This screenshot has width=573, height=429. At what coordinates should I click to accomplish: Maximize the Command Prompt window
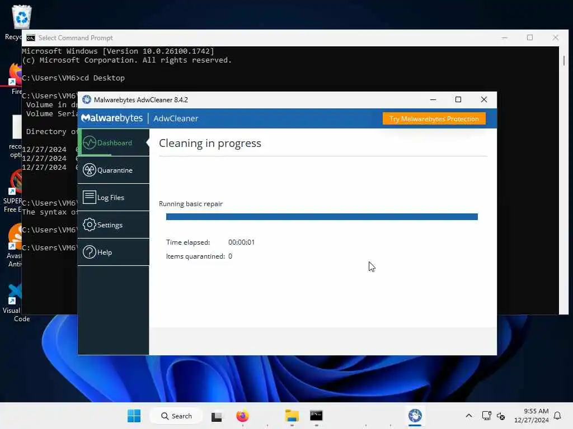(530, 37)
